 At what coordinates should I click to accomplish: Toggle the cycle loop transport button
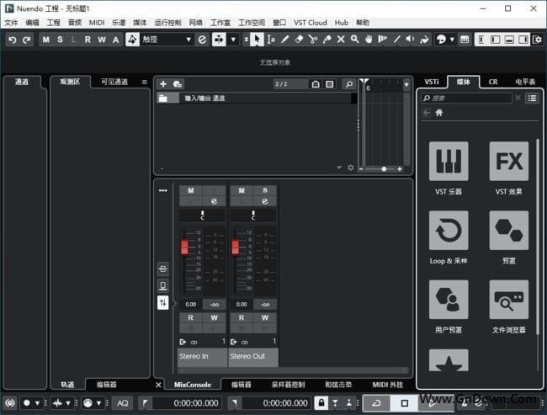coord(377,403)
